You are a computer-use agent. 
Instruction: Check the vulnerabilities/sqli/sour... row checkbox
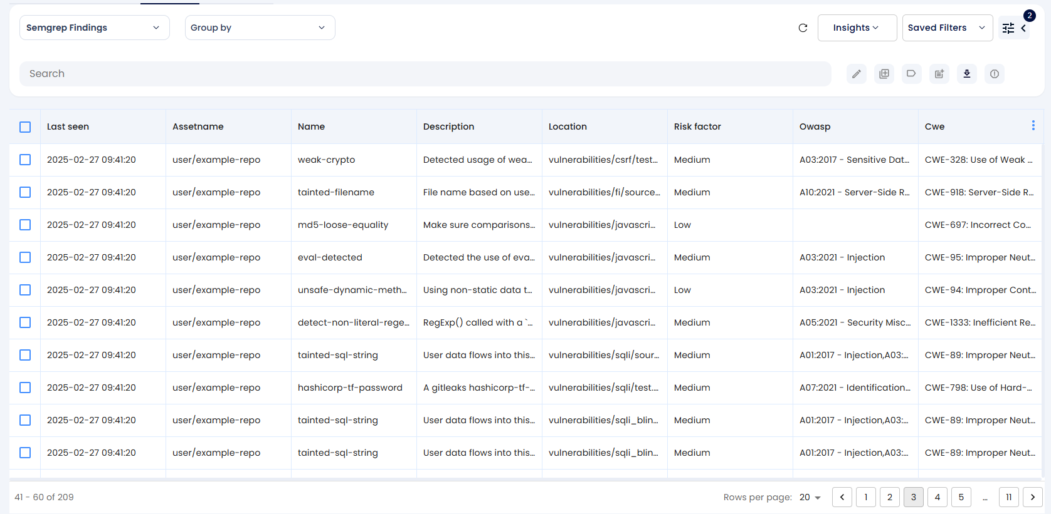(25, 355)
